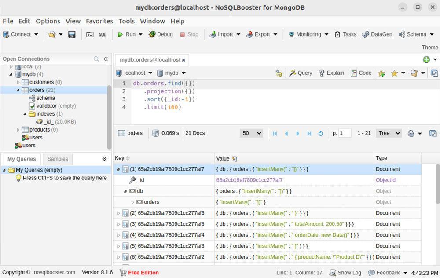Open the Tasks clipboard tool
The width and height of the screenshot is (440, 278).
click(345, 34)
